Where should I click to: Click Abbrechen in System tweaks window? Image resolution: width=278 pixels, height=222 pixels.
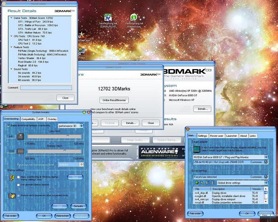pos(62,216)
